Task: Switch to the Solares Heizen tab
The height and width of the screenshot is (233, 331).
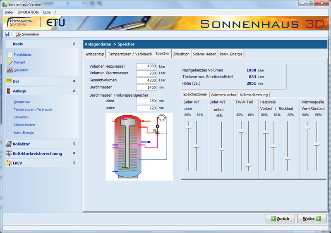Action: pos(204,54)
